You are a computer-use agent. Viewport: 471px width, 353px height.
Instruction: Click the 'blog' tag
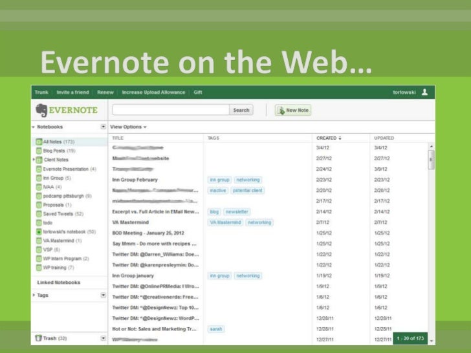214,211
